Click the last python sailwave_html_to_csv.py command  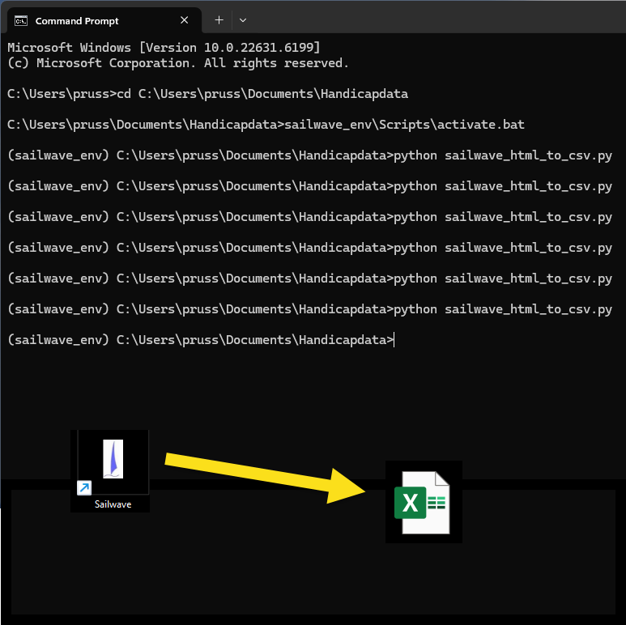pos(502,309)
